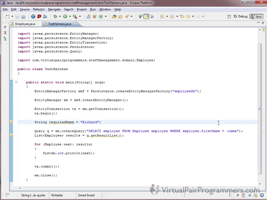Screen dimensions: 267x200
Task: Open the Navigate menu
Action: [54, 9]
